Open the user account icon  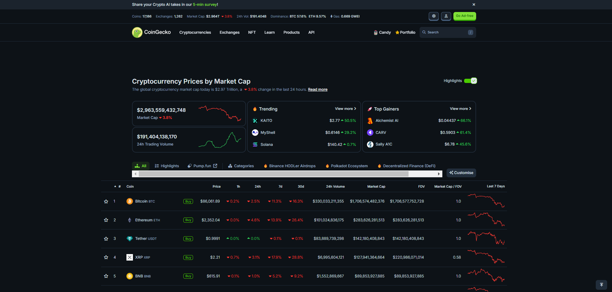[446, 16]
